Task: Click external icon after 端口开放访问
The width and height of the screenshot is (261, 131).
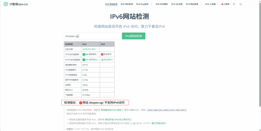Action: 166,123
